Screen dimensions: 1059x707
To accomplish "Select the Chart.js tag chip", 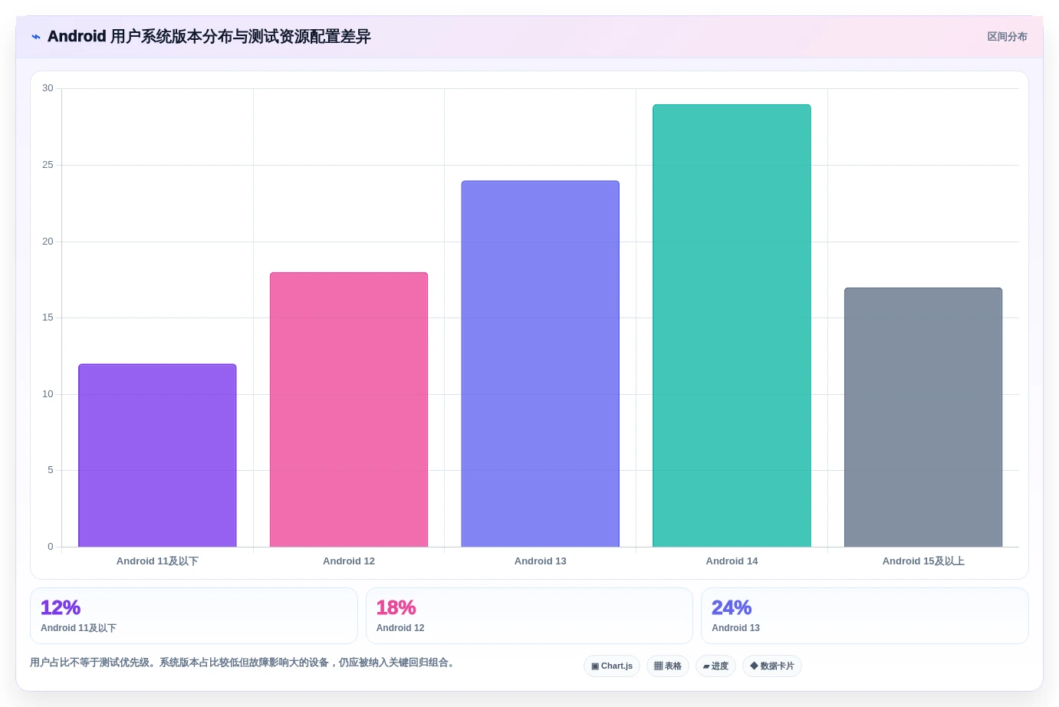I will pyautogui.click(x=612, y=666).
